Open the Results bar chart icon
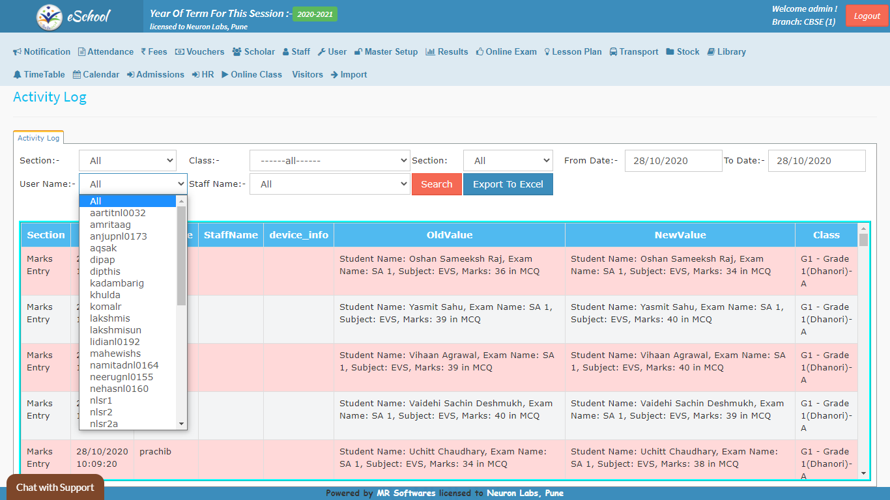 coord(430,52)
